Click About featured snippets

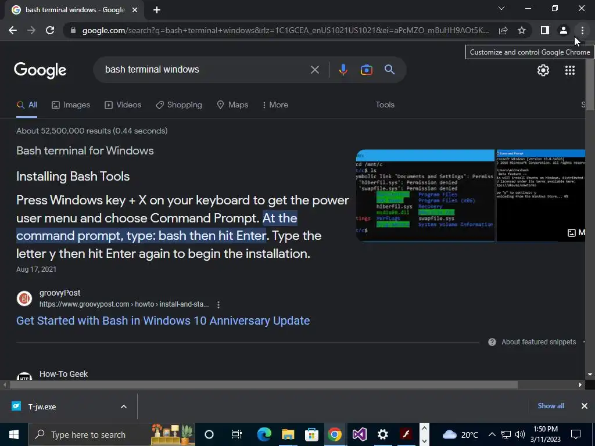coord(539,342)
